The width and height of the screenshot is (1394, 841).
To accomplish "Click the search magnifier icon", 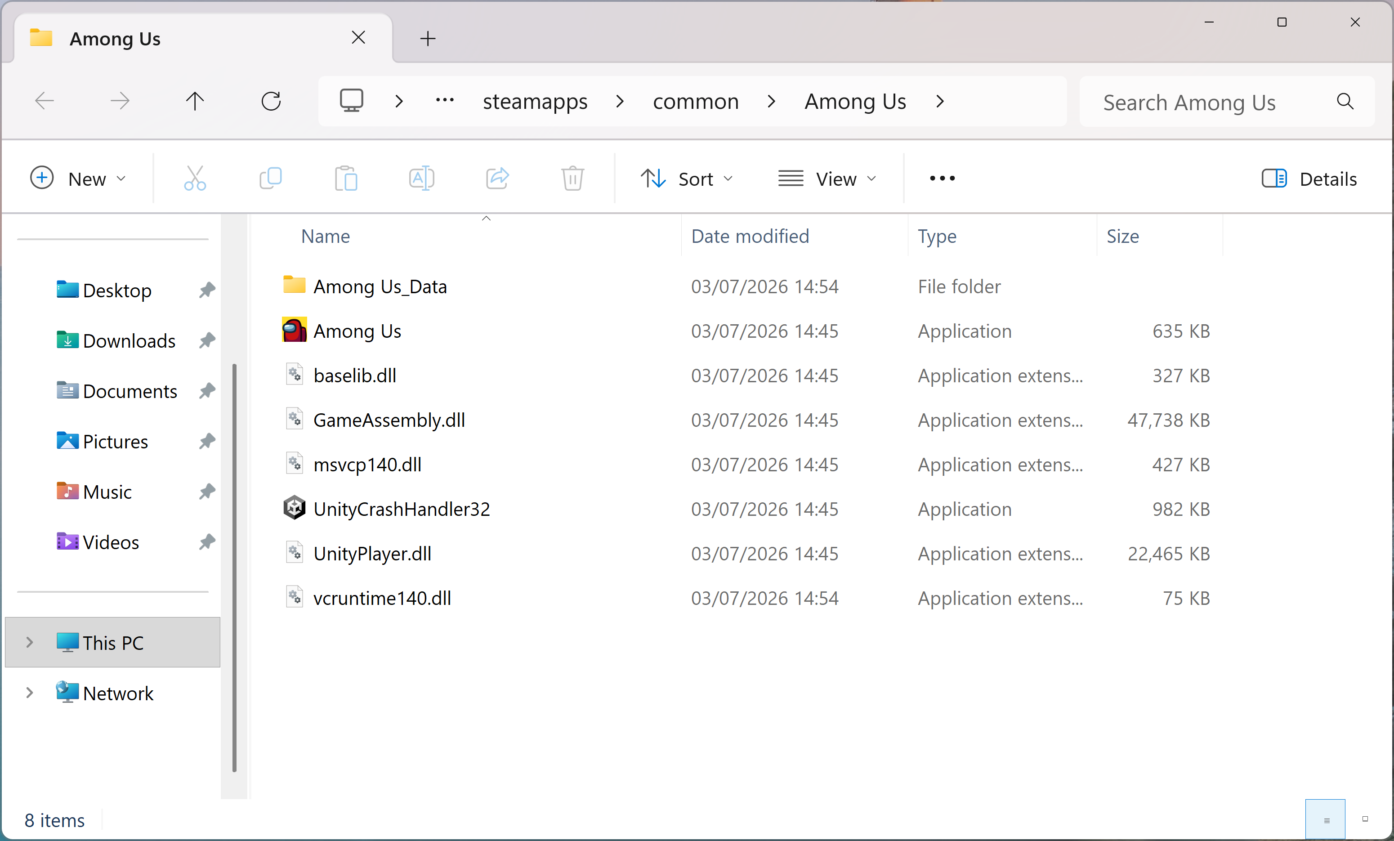I will coord(1345,101).
